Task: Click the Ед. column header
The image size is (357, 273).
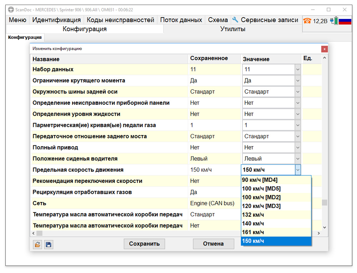Action: pos(311,59)
